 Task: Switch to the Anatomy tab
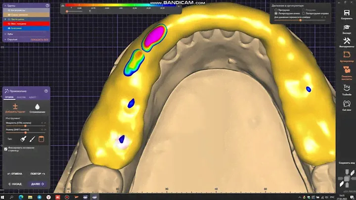pos(21,97)
